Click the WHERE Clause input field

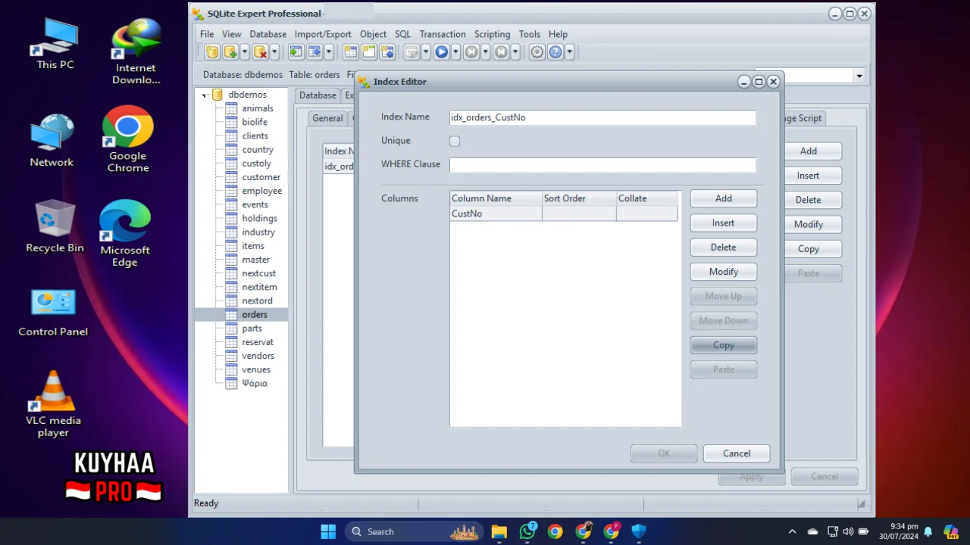pos(602,165)
